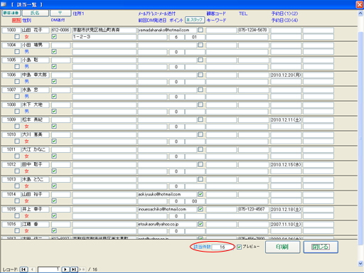Click the 閉じる close button
Image resolution: width=364 pixels, height=273 pixels.
(x=321, y=247)
